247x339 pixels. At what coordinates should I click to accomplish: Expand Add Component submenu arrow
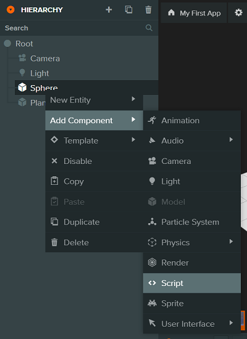133,120
